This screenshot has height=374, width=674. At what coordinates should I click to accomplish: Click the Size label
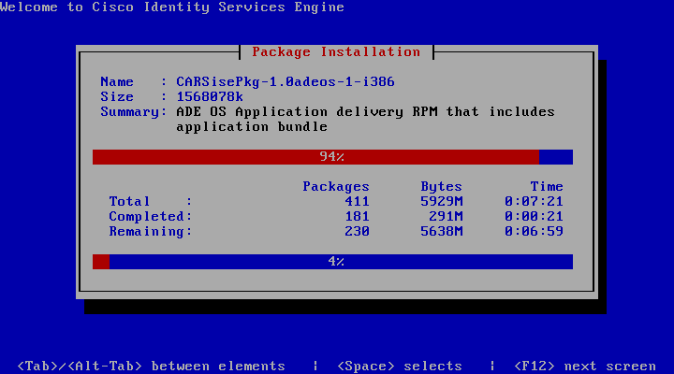(117, 96)
